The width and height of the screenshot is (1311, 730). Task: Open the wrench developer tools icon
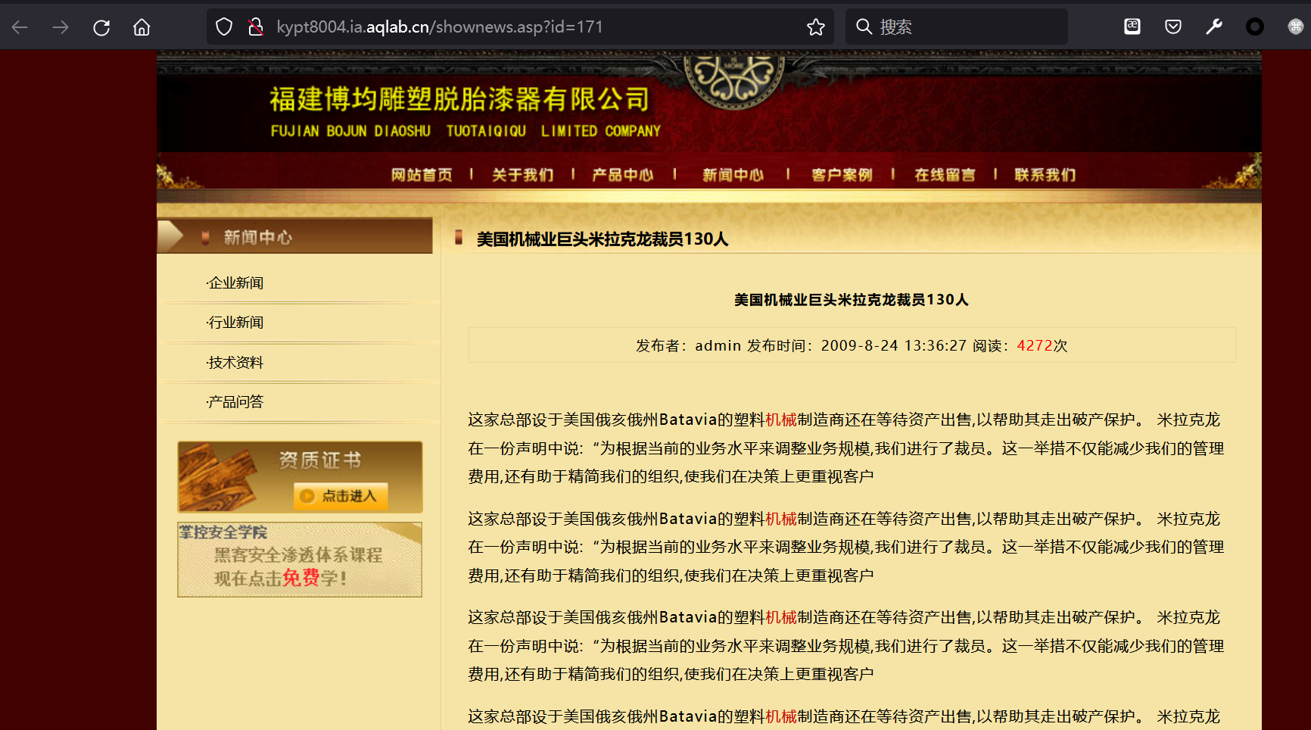point(1214,27)
